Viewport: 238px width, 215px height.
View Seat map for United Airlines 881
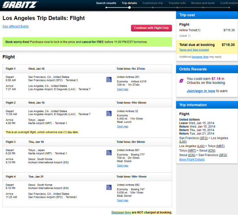click(x=122, y=166)
